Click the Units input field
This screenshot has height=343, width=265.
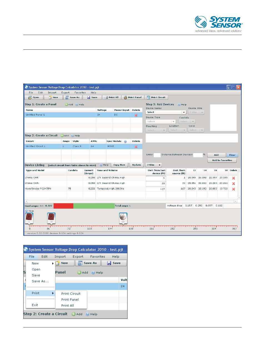click(x=157, y=155)
